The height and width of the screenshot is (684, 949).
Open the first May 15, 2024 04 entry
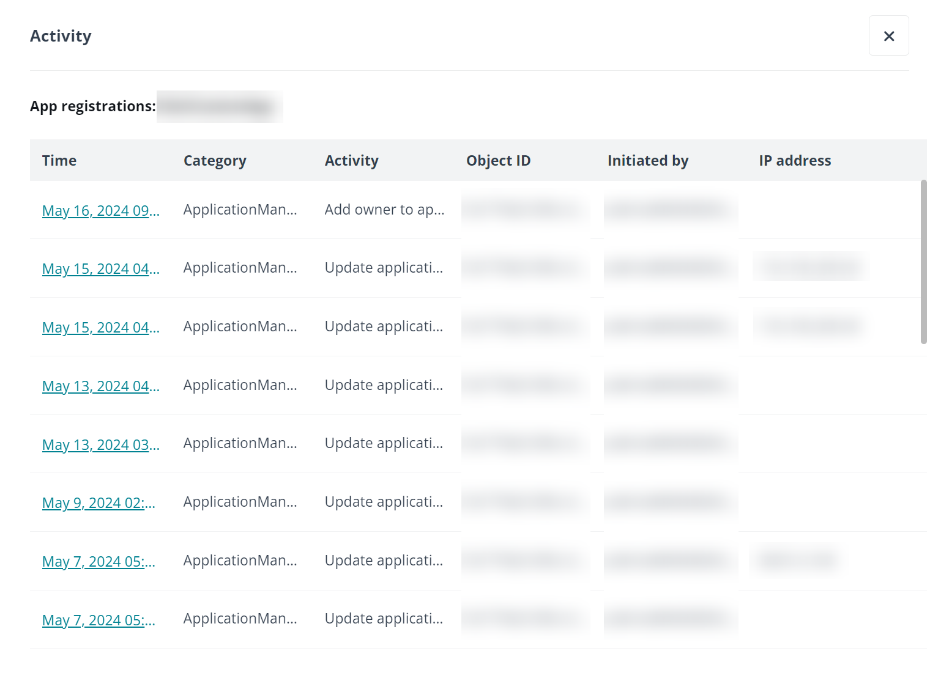click(100, 269)
